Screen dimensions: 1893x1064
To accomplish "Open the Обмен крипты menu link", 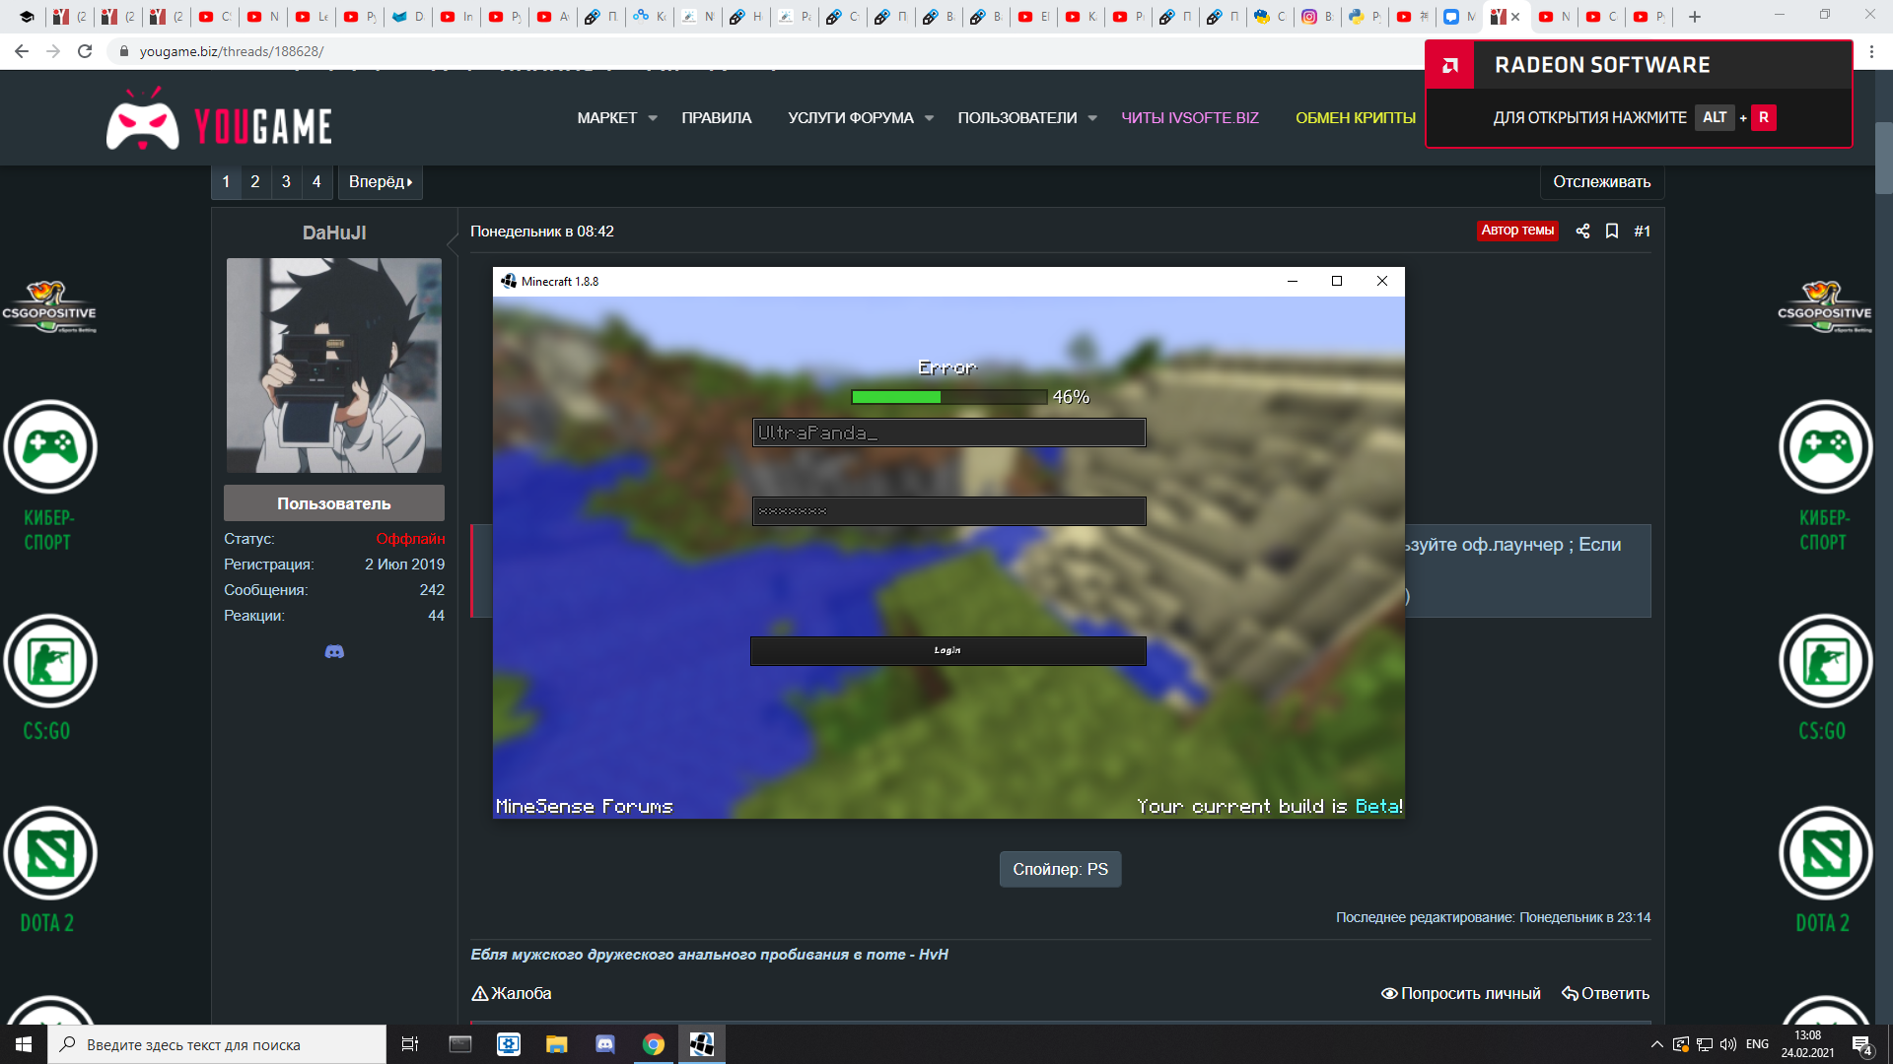I will 1356,118.
